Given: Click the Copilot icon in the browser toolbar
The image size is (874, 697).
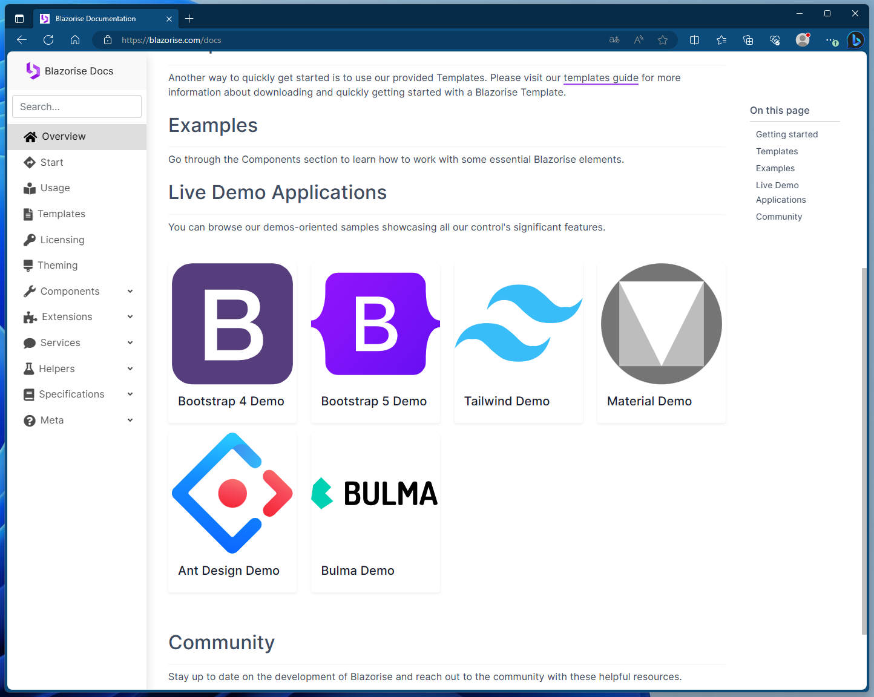Looking at the screenshot, I should (856, 40).
